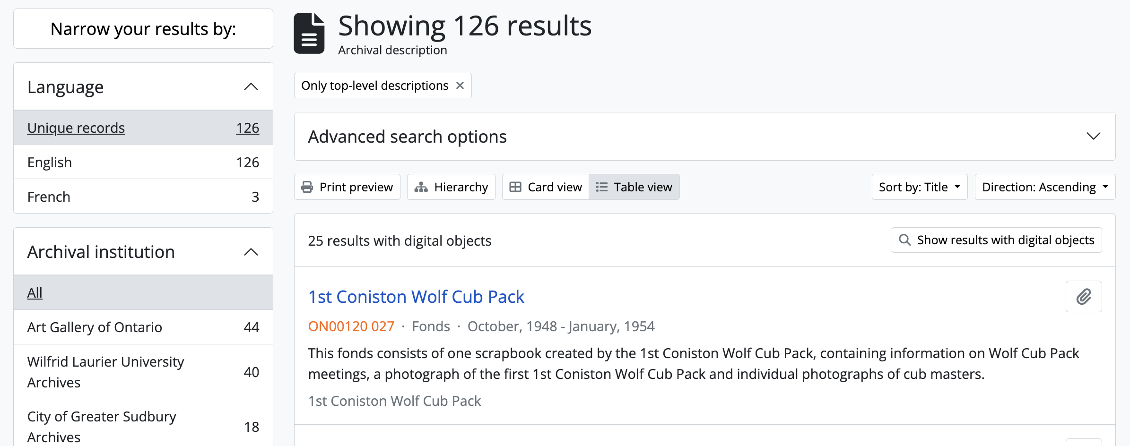Click the archival description document icon
1130x446 pixels.
309,34
